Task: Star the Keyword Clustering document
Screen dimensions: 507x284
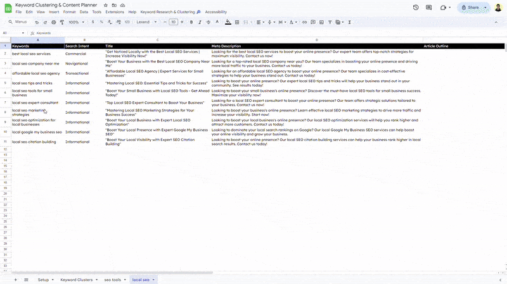Action: 105,6
